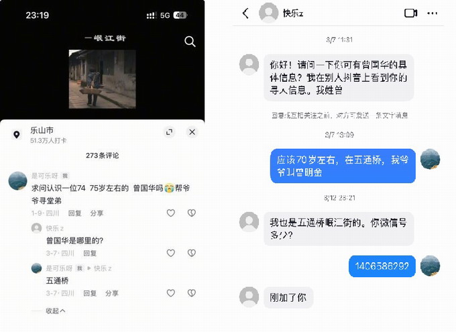Go back using the chat back arrow
Viewport: 456px width, 332px height.
click(245, 13)
